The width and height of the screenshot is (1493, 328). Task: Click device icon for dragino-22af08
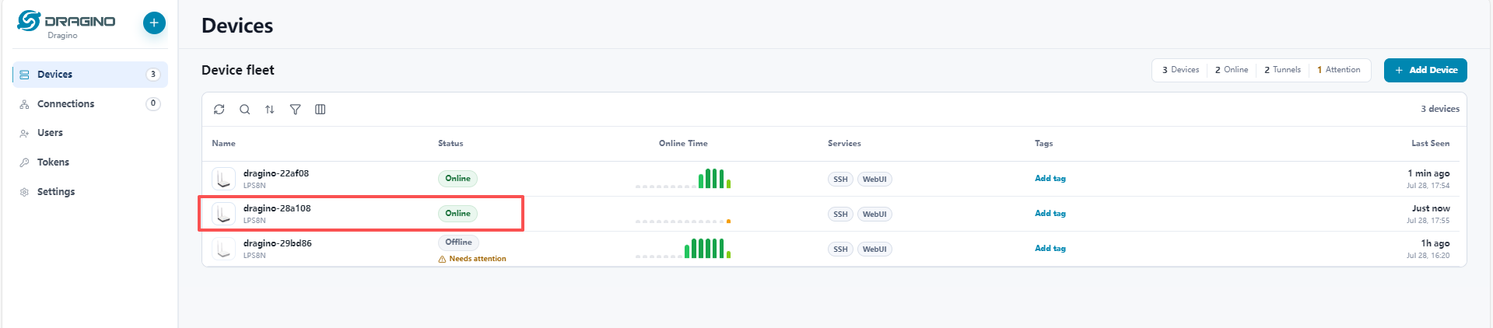click(224, 179)
